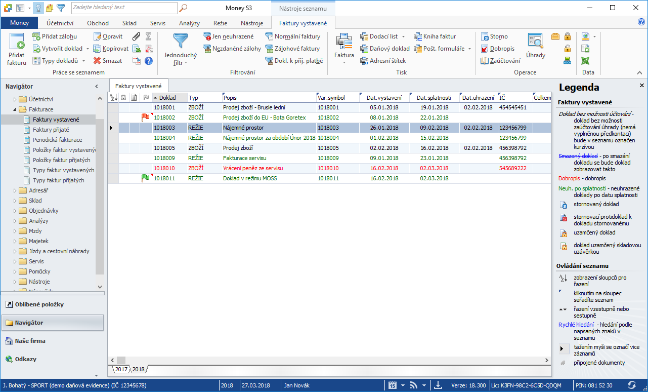This screenshot has height=392, width=648.
Task: Click the Storno operation icon
Action: coord(484,36)
